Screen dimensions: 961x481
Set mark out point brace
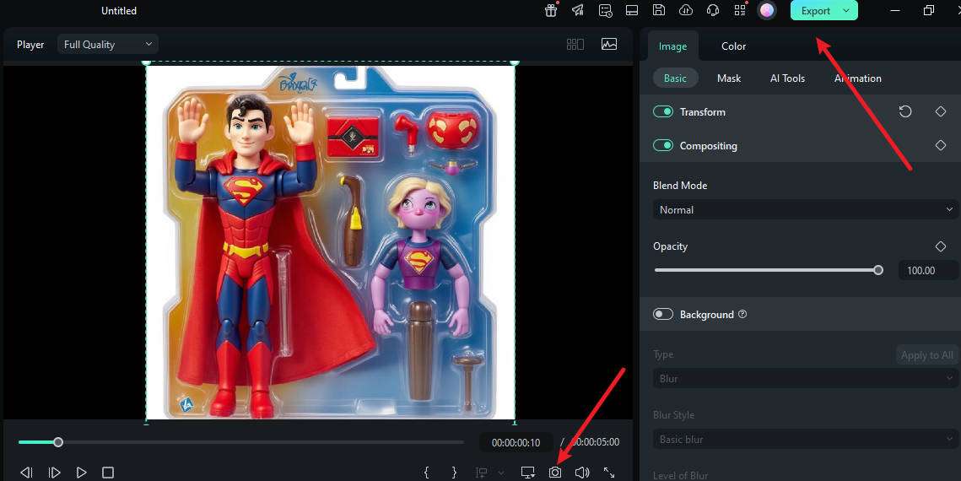[x=454, y=473]
